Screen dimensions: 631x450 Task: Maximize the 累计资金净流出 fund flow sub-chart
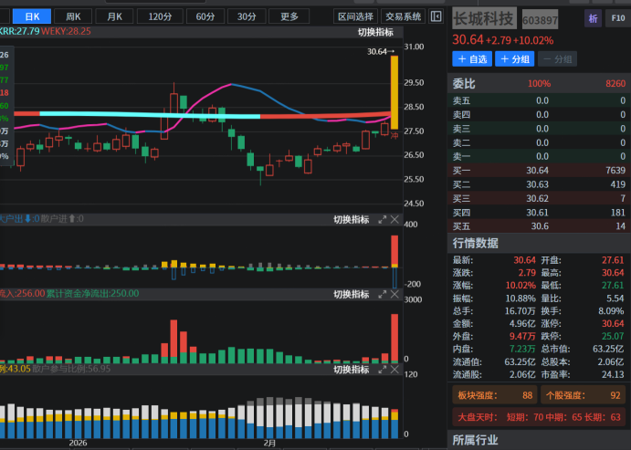(382, 294)
